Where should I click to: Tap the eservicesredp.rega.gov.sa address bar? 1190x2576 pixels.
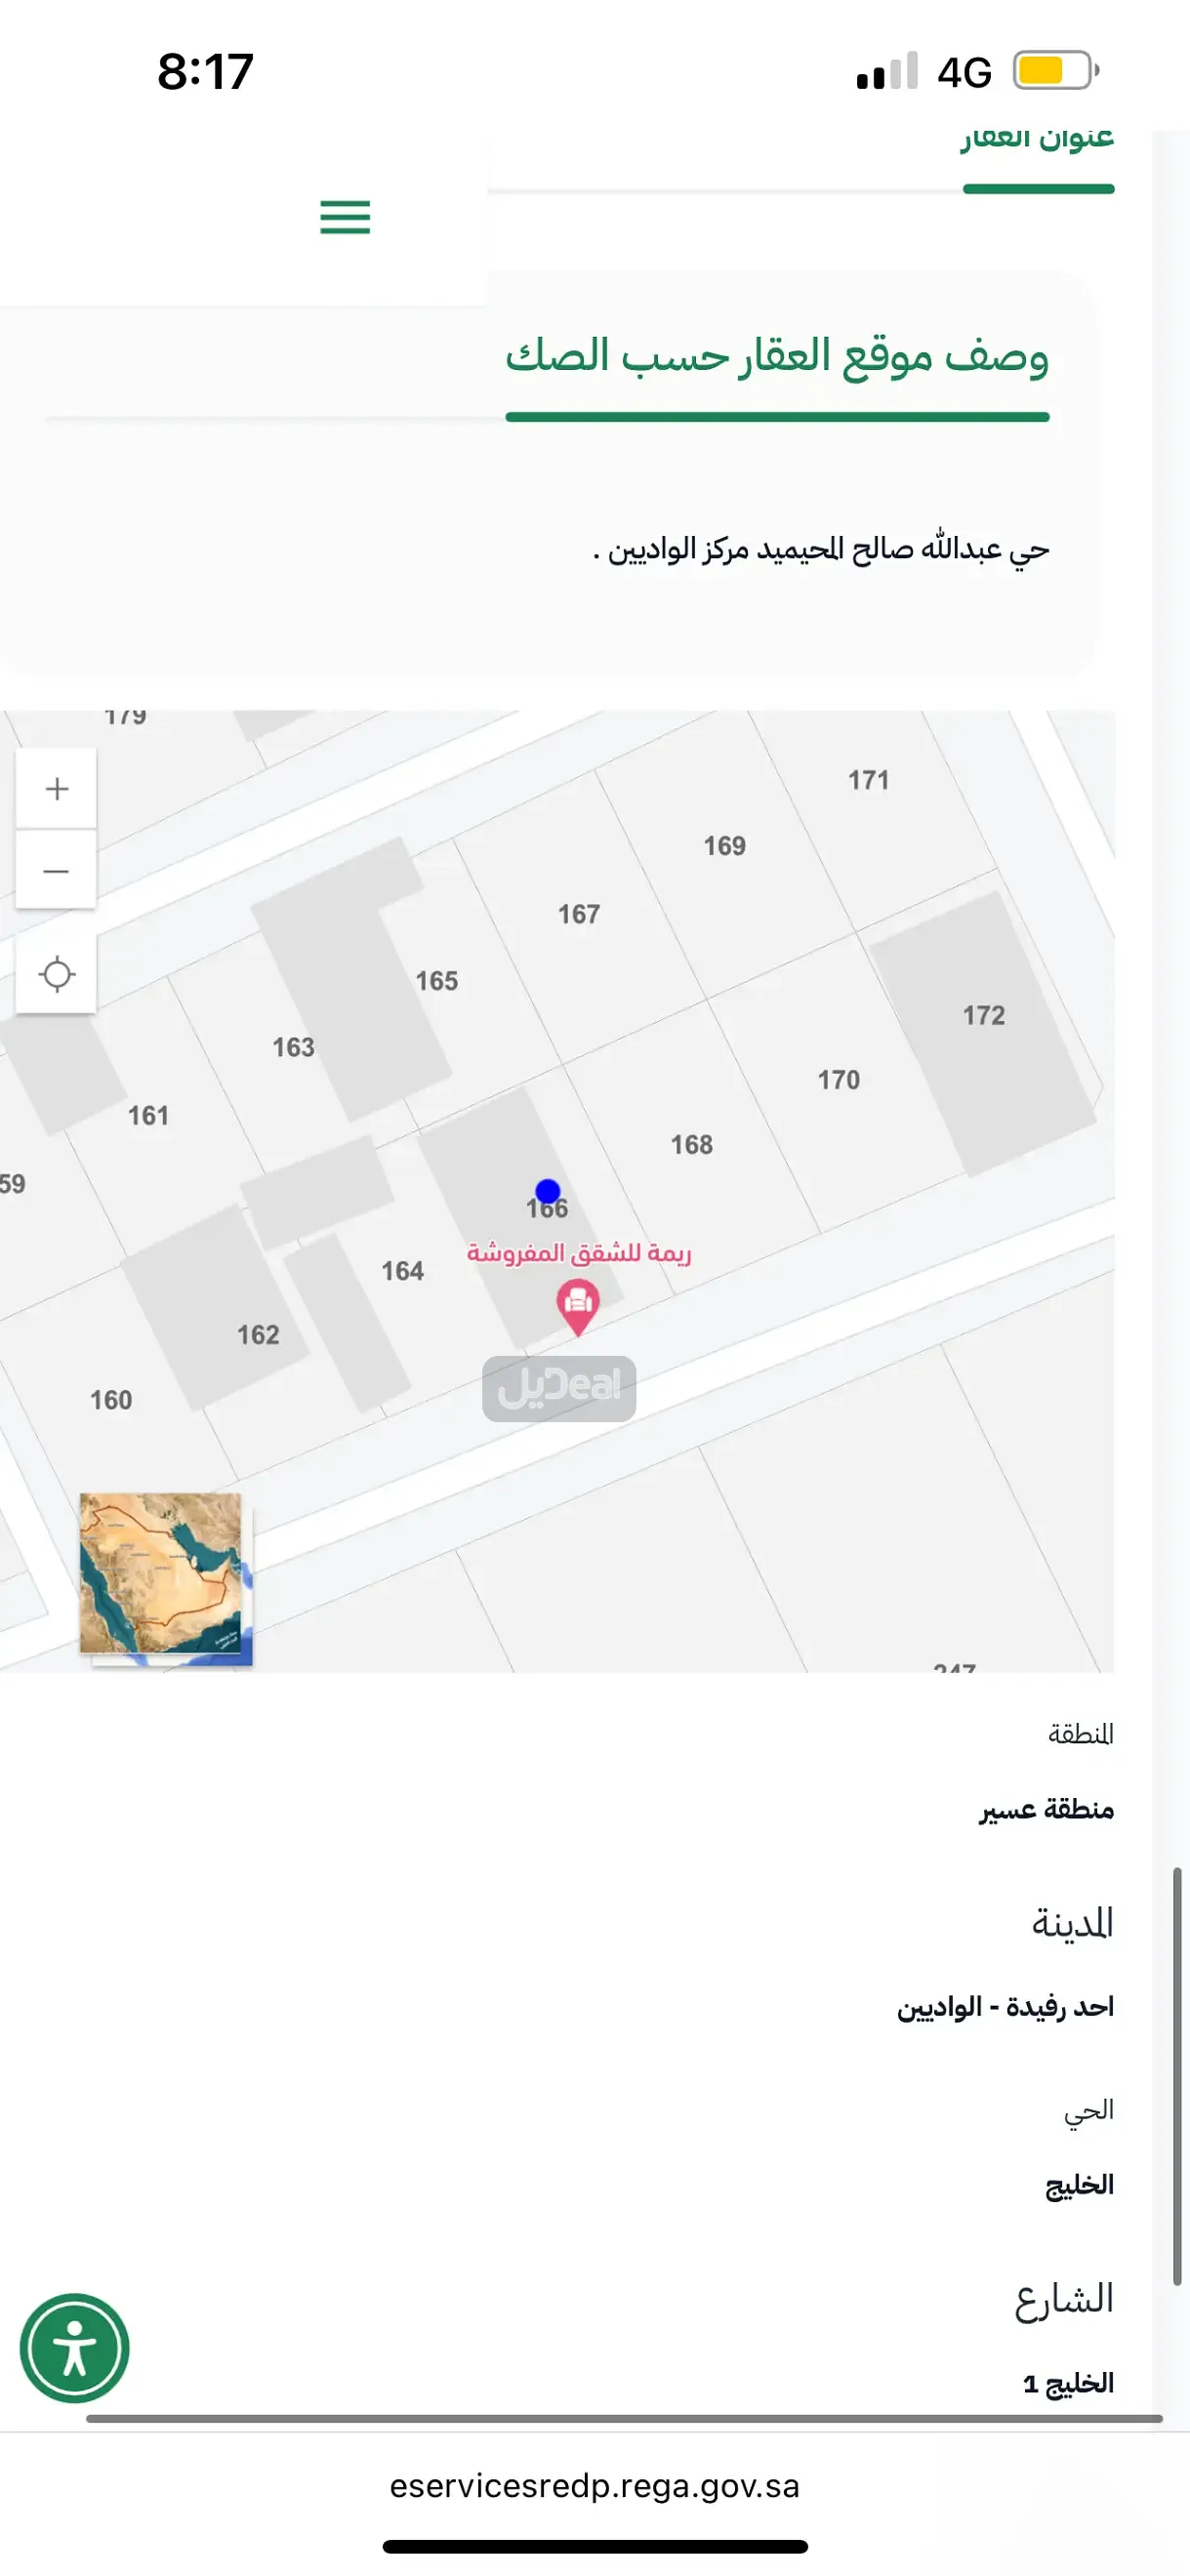(x=595, y=2485)
